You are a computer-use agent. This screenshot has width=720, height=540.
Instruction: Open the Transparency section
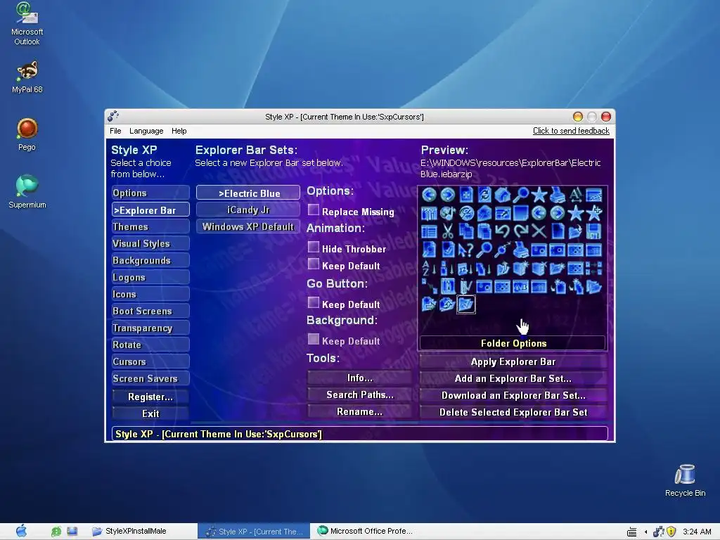pos(150,328)
